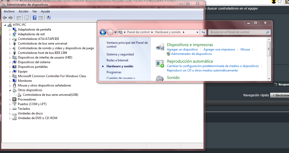Expand Adaptadores de pantalla node
The image size is (289, 153).
click(10, 30)
